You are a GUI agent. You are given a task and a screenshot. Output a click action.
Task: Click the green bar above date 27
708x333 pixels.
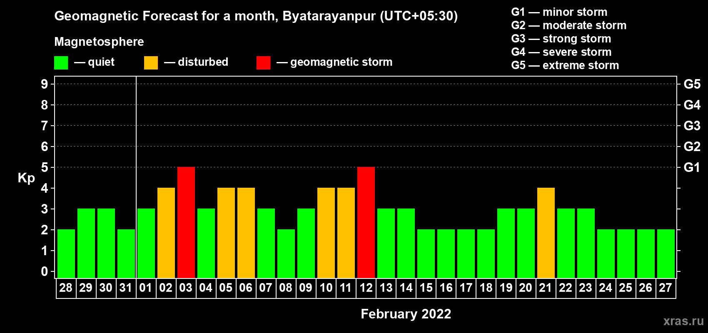point(666,254)
